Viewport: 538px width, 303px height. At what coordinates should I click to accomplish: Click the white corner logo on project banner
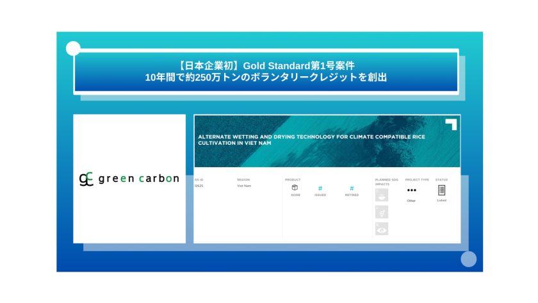click(x=451, y=124)
